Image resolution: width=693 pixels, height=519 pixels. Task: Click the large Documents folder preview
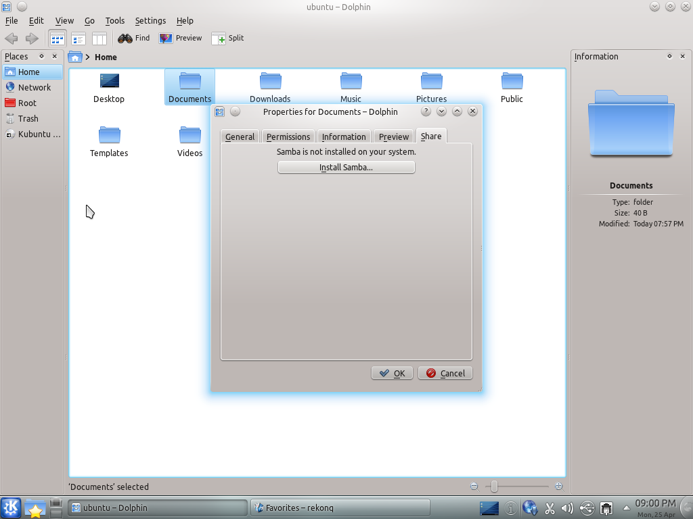[631, 123]
